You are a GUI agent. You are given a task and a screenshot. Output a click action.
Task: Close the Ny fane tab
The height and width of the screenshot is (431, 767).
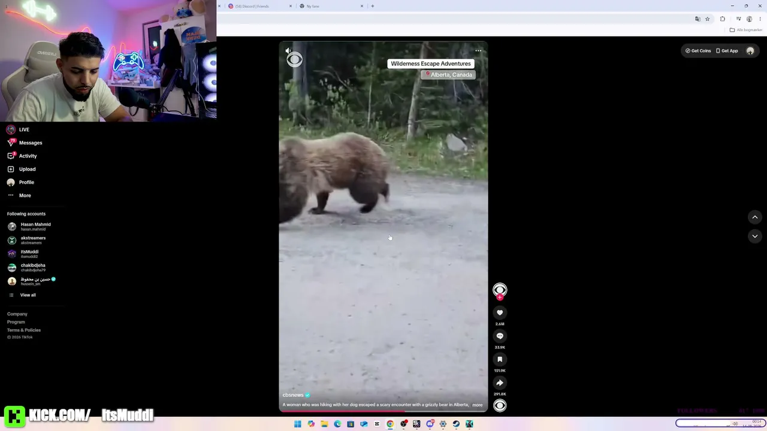click(x=362, y=6)
